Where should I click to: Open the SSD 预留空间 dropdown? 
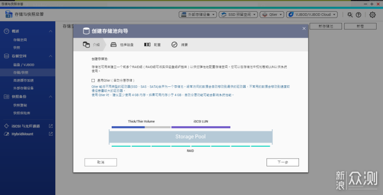(x=238, y=15)
